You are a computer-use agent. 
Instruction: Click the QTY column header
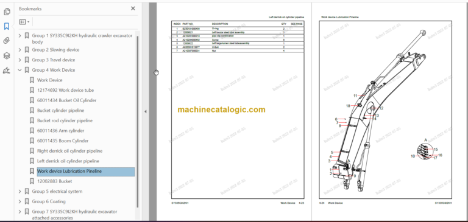tap(283, 24)
